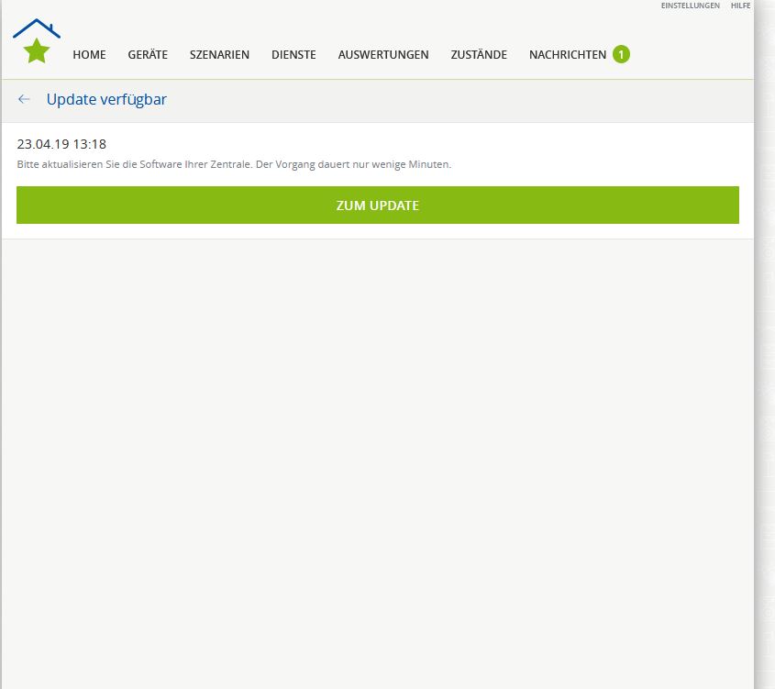Click the blue house roof logo

(x=37, y=27)
